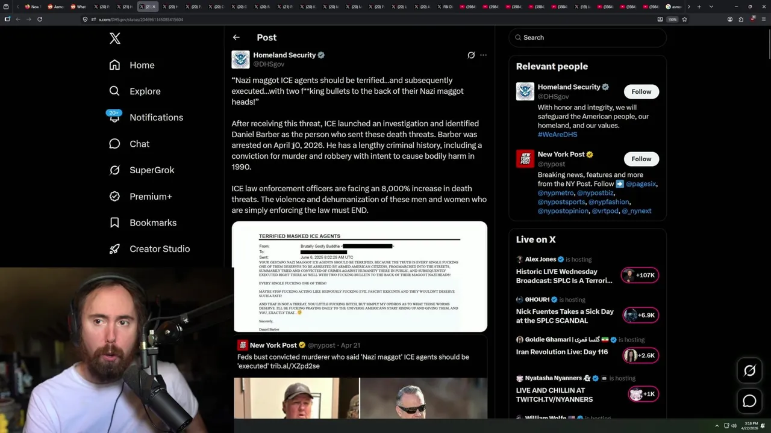771x433 pixels.
Task: Click the Creator Studio rocket icon
Action: click(x=114, y=249)
